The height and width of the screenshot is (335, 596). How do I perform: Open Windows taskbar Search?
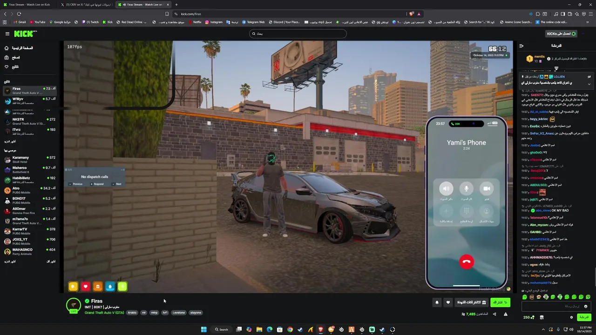point(221,329)
